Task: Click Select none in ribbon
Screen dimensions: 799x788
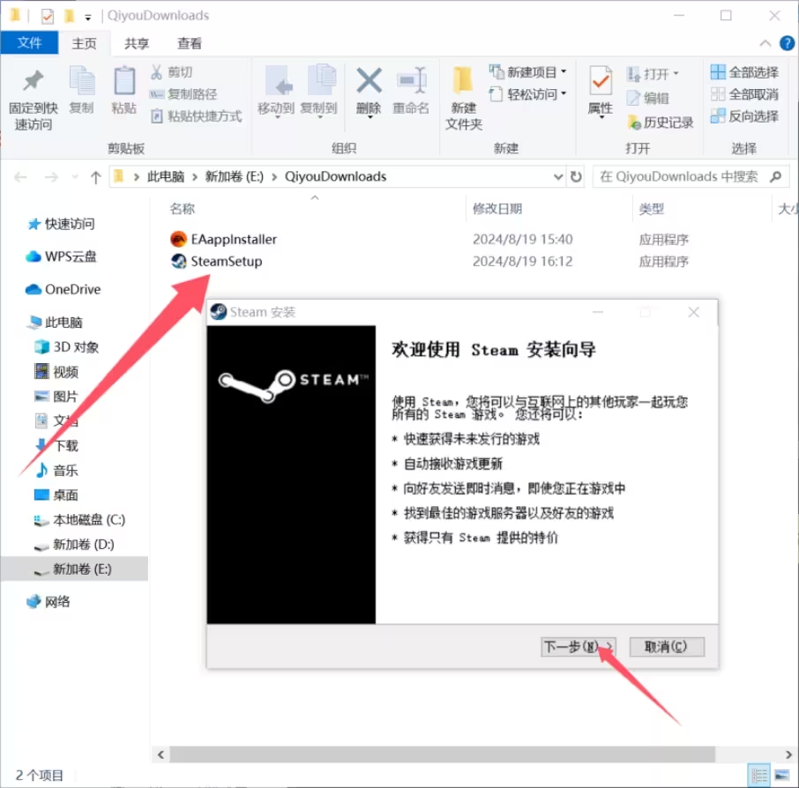Action: [x=744, y=94]
